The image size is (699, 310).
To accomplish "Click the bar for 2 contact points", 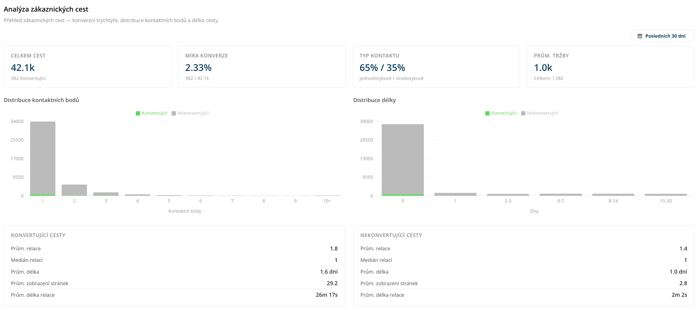I will [74, 190].
